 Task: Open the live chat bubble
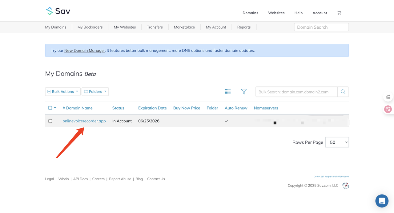[x=382, y=201]
